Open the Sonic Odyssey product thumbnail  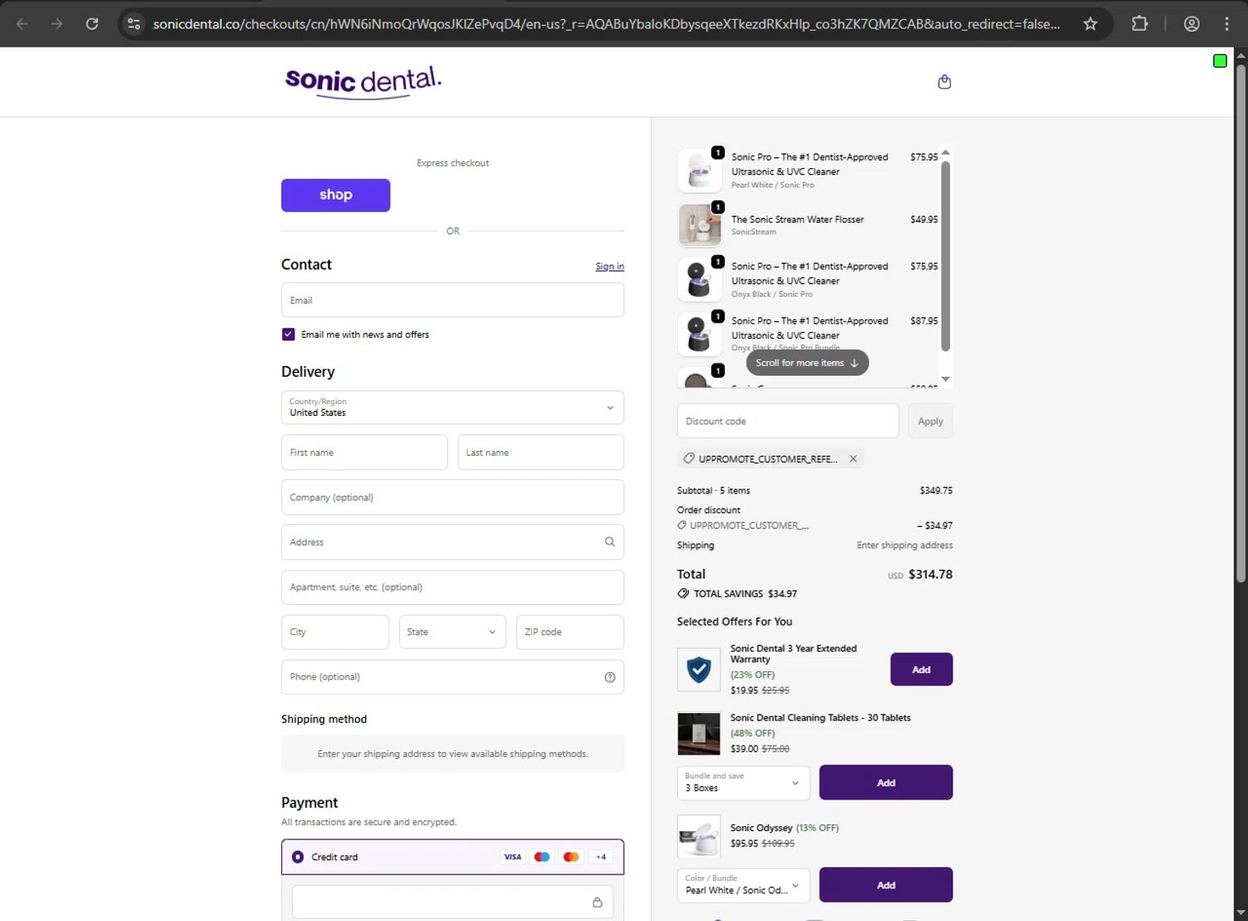tap(699, 836)
